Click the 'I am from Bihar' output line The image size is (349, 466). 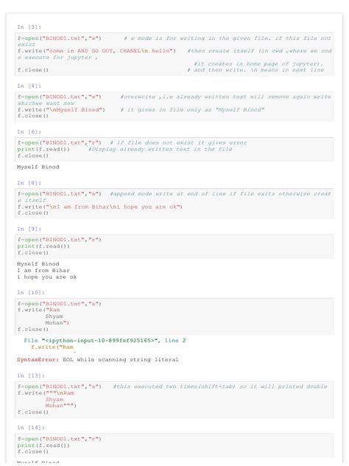point(43,271)
